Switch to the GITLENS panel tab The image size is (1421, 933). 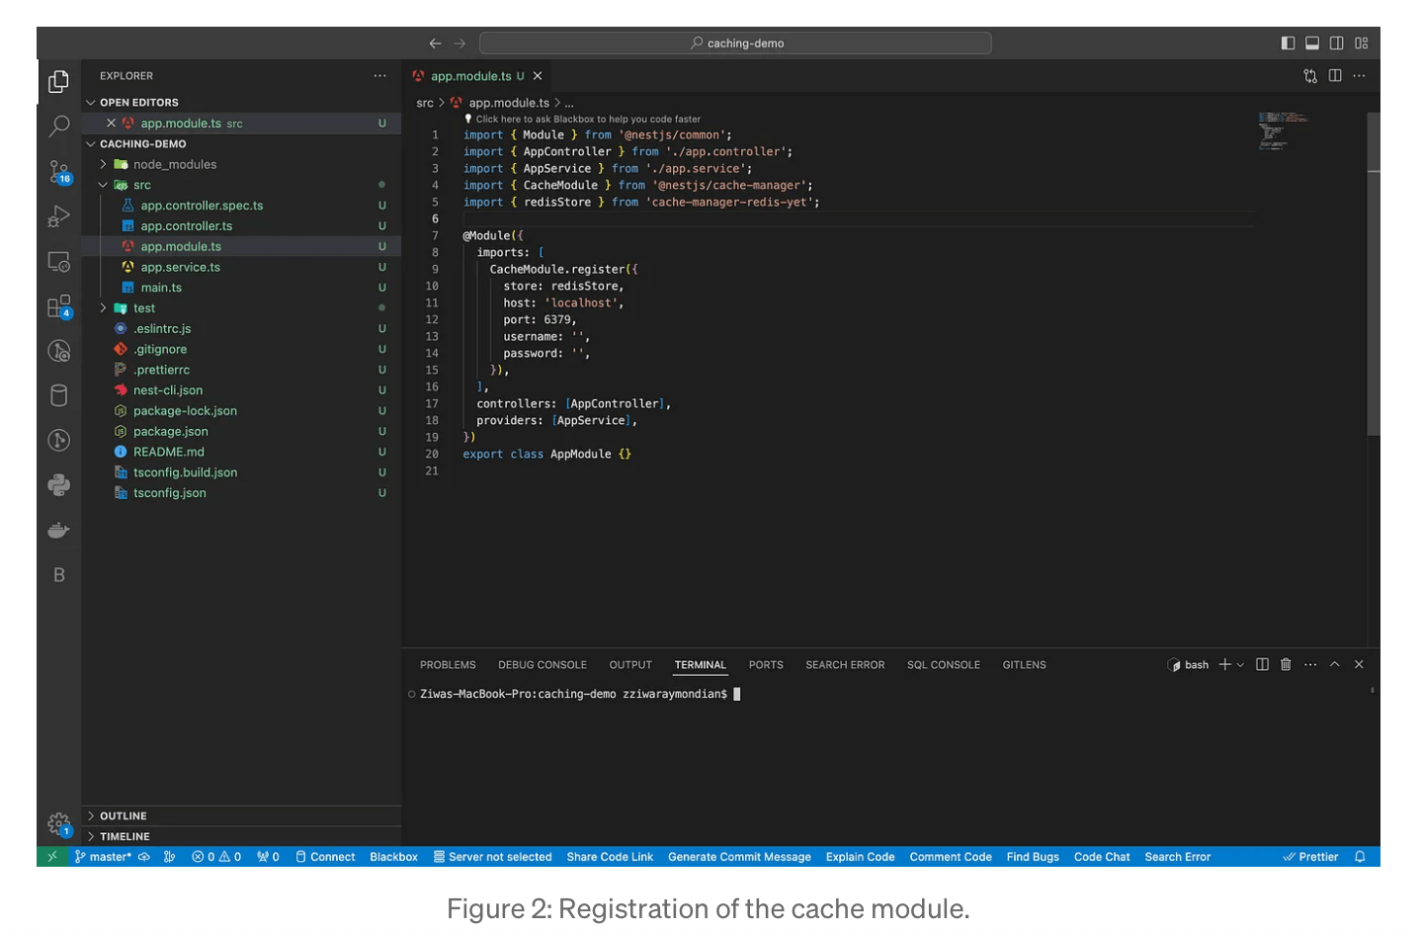(x=1024, y=665)
